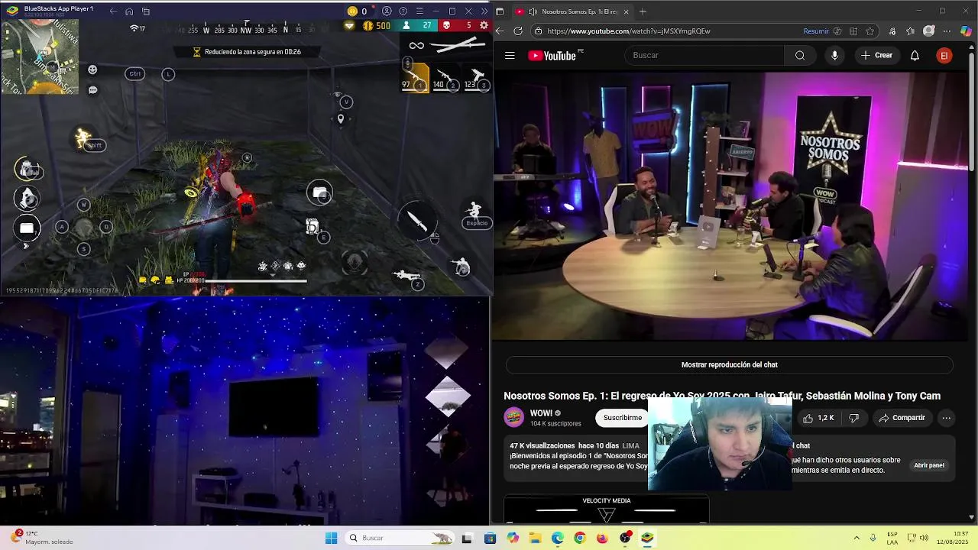Open File Explorer from the taskbar
The image size is (978, 550).
pos(535,538)
